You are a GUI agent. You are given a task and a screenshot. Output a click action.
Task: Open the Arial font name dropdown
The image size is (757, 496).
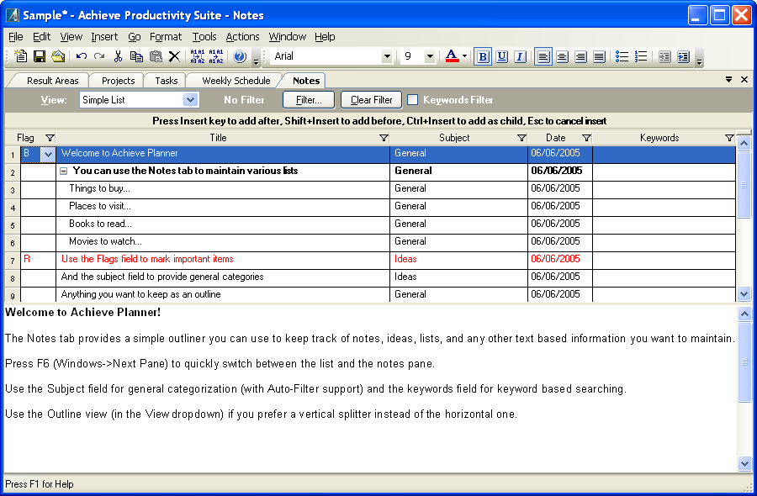coord(387,56)
